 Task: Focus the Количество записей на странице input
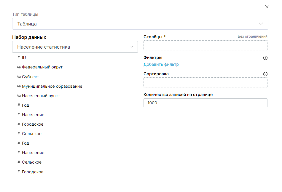click(x=205, y=103)
